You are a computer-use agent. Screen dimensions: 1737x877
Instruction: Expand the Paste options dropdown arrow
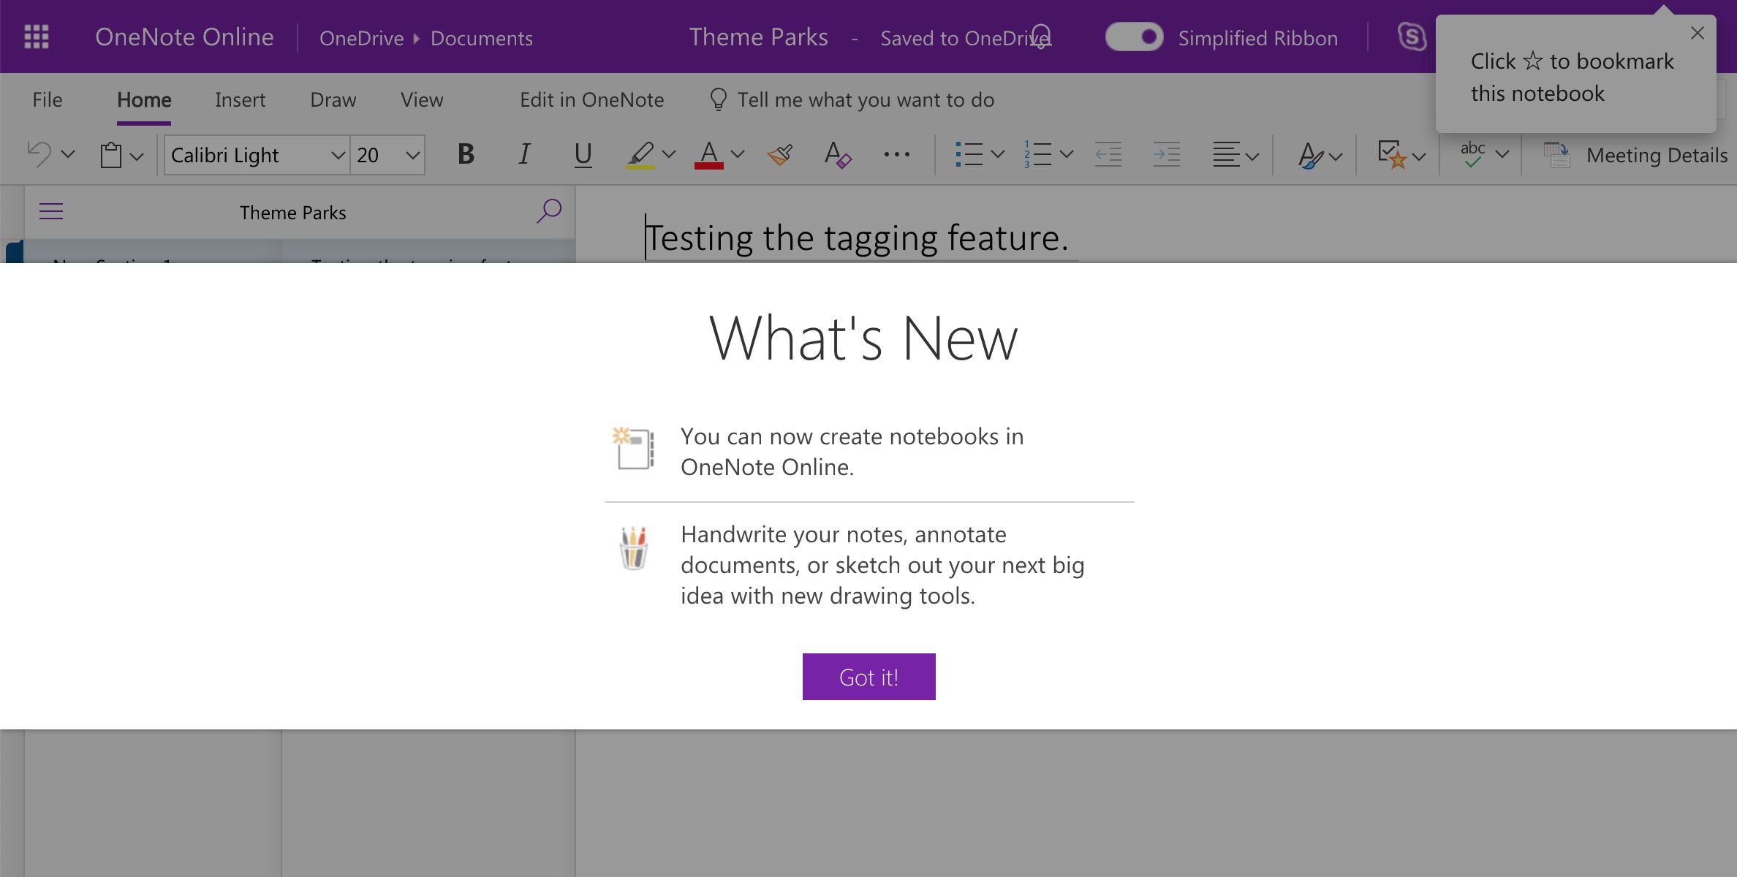137,156
